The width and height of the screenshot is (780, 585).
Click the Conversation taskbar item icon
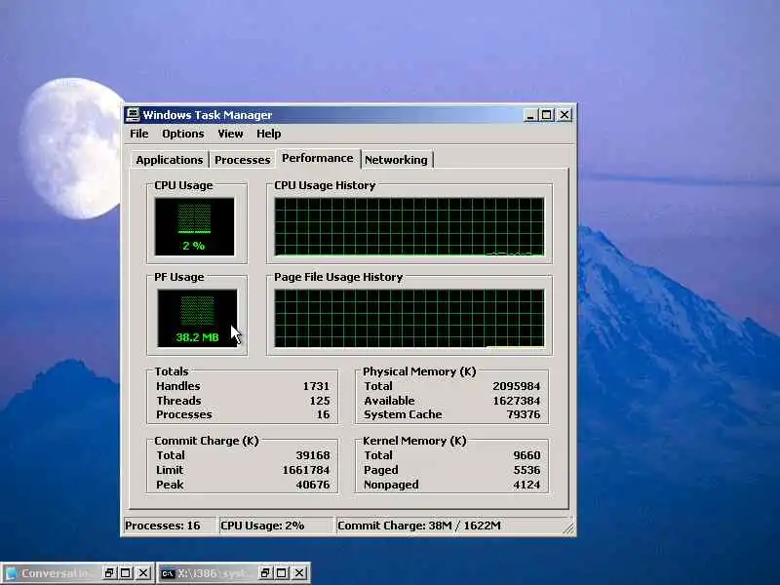coord(11,573)
